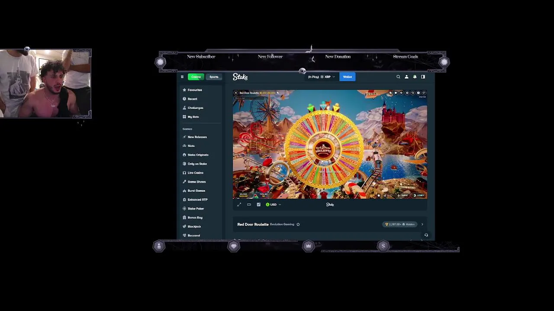Viewport: 554px width, 311px height.
Task: Close the game with the X button
Action: 236,93
